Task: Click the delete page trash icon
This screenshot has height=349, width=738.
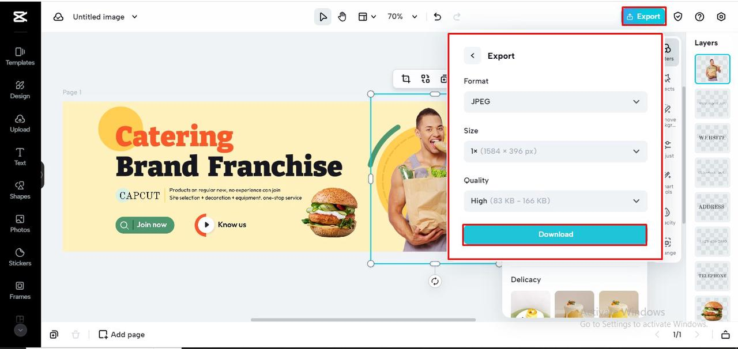Action: click(75, 335)
